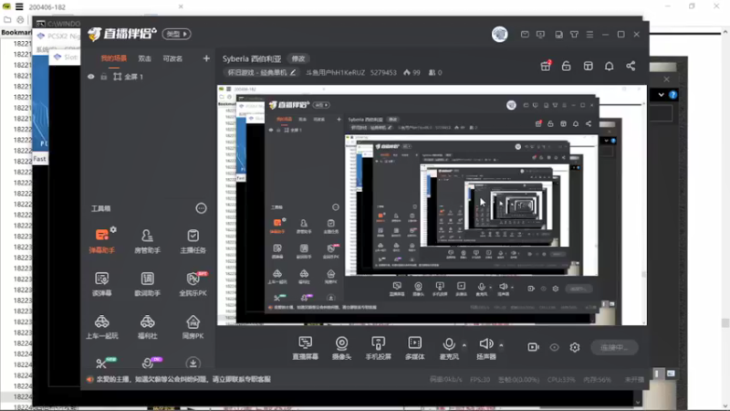The image size is (730, 411).
Task: Click the record video camera icon
Action: (533, 347)
